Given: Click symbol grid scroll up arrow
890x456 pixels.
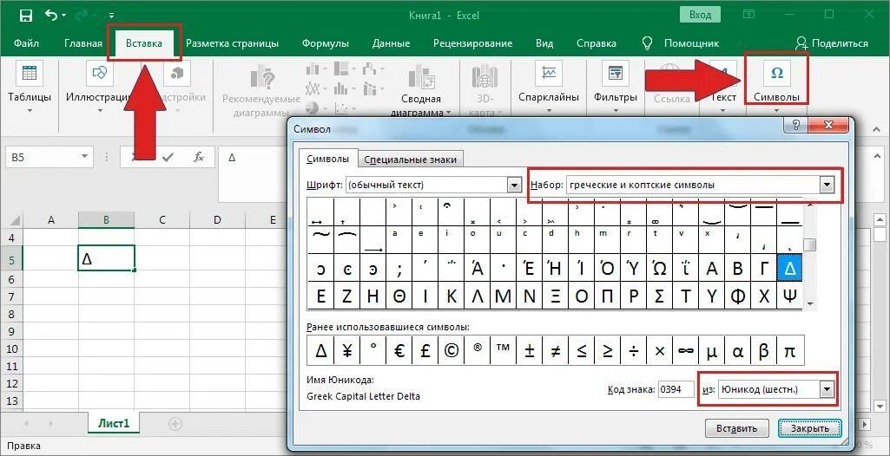Looking at the screenshot, I should (810, 204).
